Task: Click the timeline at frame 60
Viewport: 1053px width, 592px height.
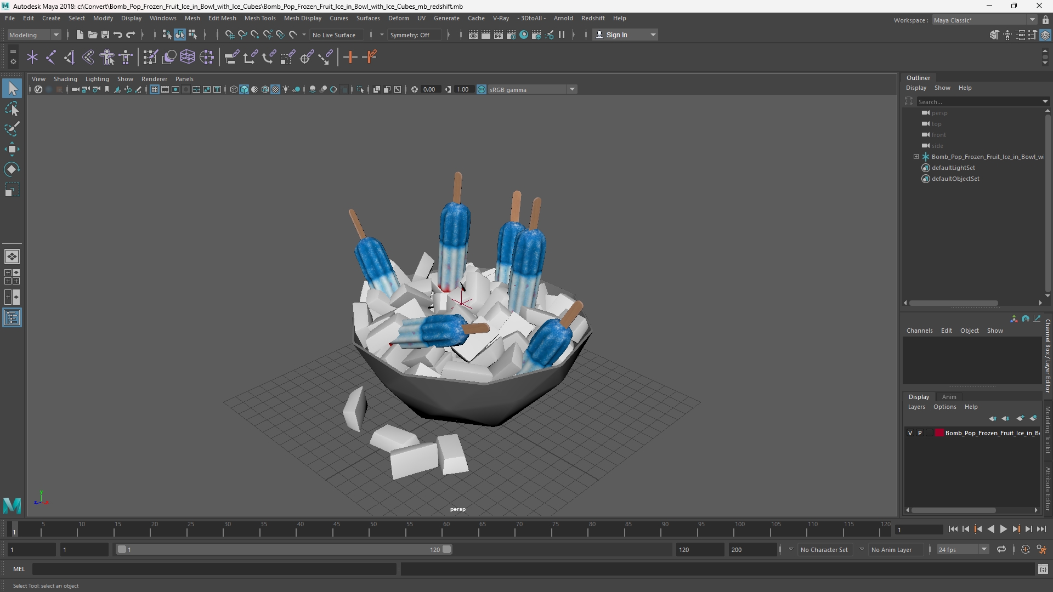Action: (446, 530)
